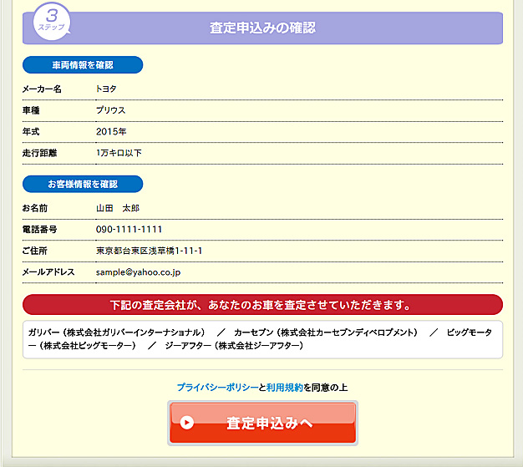The width and height of the screenshot is (523, 467).
Task: Click the phone number 090-1111-1111
Action: click(x=129, y=229)
